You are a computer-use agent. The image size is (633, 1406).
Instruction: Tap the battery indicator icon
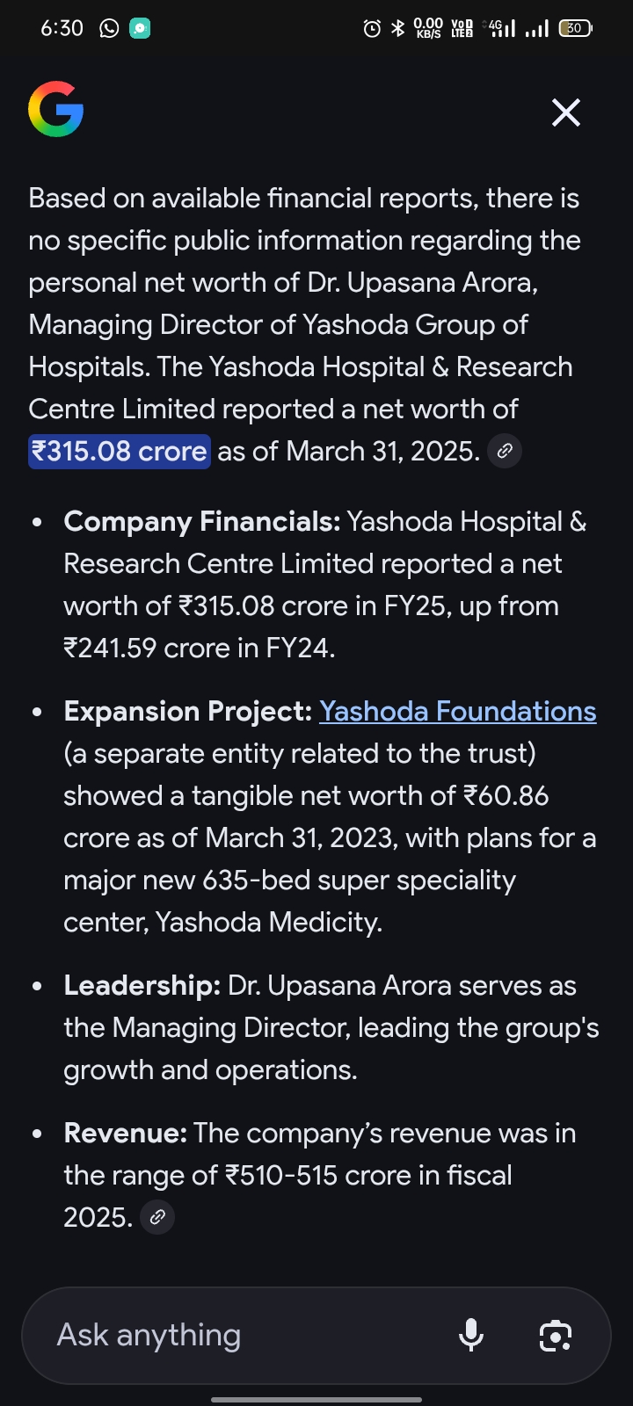tap(576, 28)
